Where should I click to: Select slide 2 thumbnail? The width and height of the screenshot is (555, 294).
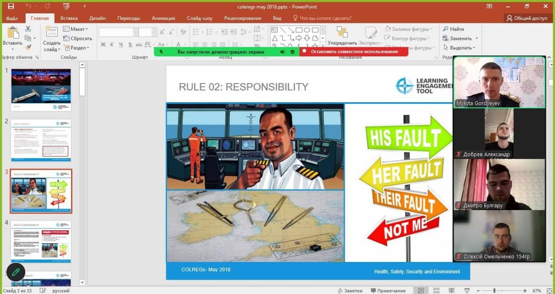click(x=41, y=140)
